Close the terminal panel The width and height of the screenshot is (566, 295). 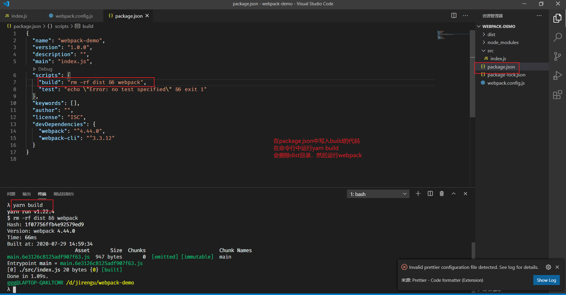(465, 194)
